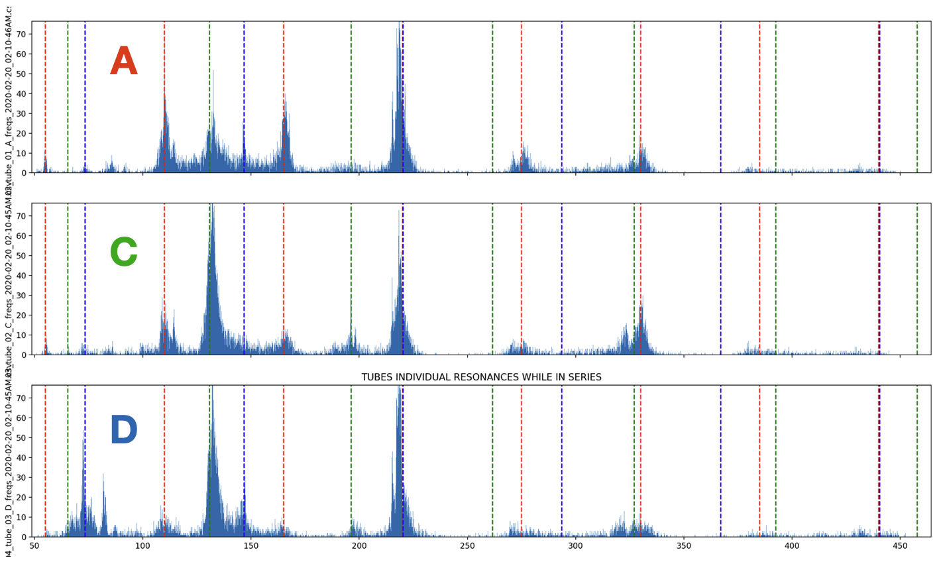Click the rightmost green dashed marker in plot C
The height and width of the screenshot is (564, 937).
(x=916, y=278)
